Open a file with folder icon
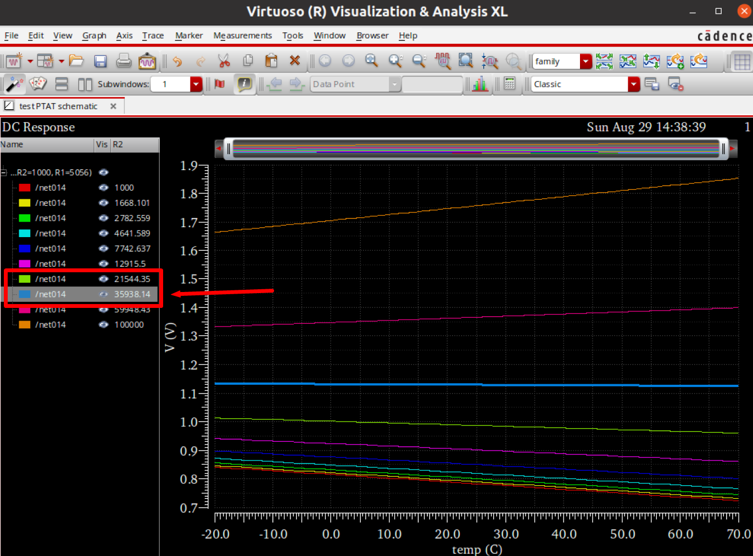753x556 pixels. pos(76,60)
